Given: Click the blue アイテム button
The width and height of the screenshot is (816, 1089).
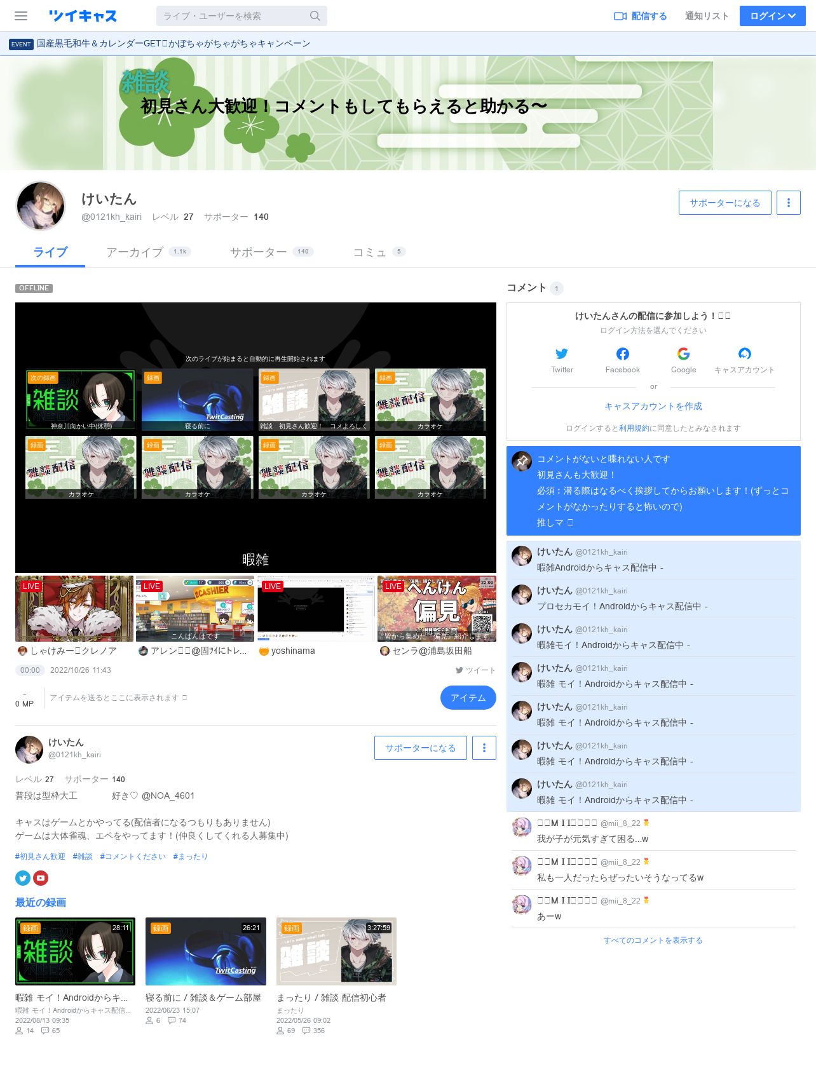Looking at the screenshot, I should tap(468, 698).
